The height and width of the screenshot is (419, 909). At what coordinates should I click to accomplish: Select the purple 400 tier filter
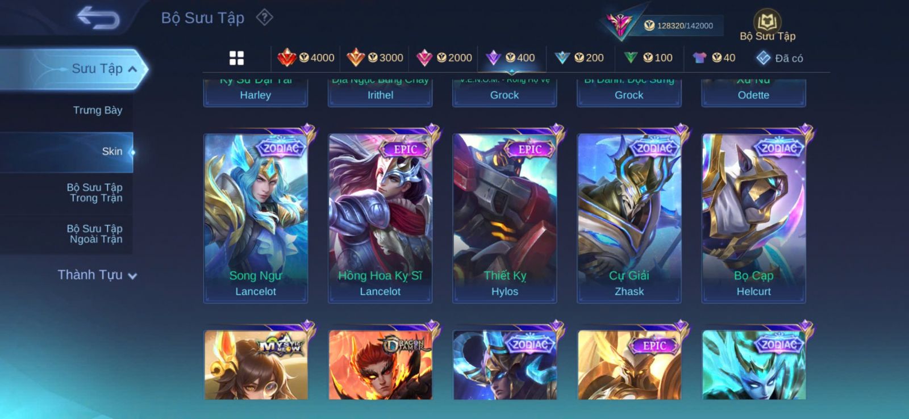pyautogui.click(x=510, y=57)
